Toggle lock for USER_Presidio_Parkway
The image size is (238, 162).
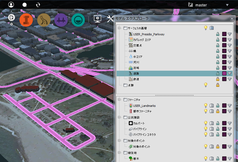click(x=218, y=34)
